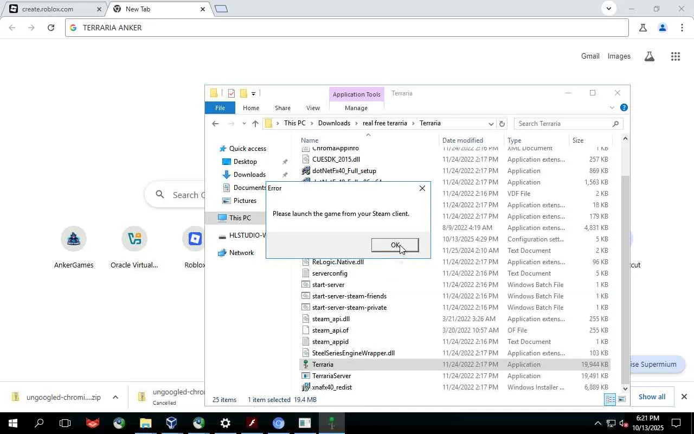Open Task View on the taskbar
The height and width of the screenshot is (434, 694).
click(65, 423)
